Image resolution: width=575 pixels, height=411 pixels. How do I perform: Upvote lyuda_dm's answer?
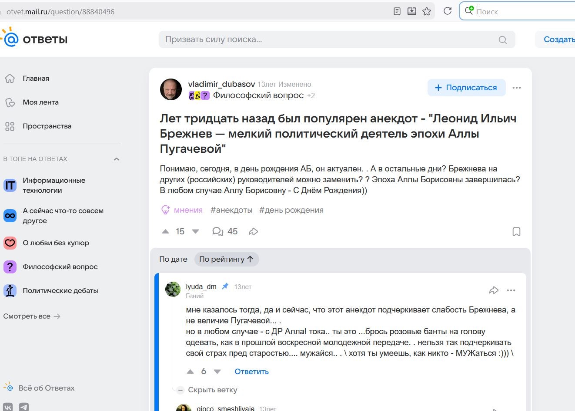point(190,372)
